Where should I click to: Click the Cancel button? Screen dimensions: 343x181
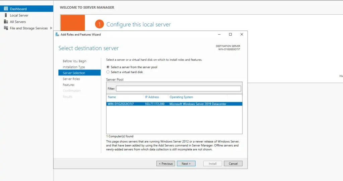tap(233, 164)
